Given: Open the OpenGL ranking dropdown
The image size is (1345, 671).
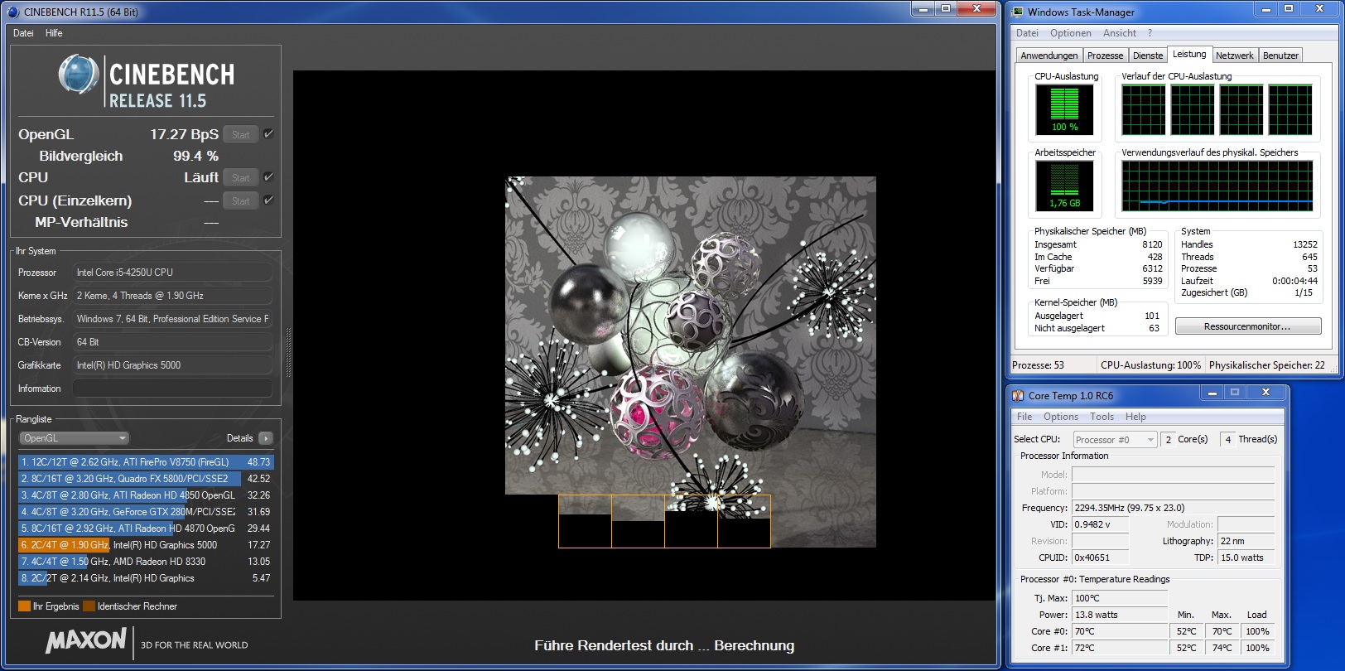Looking at the screenshot, I should click(75, 438).
